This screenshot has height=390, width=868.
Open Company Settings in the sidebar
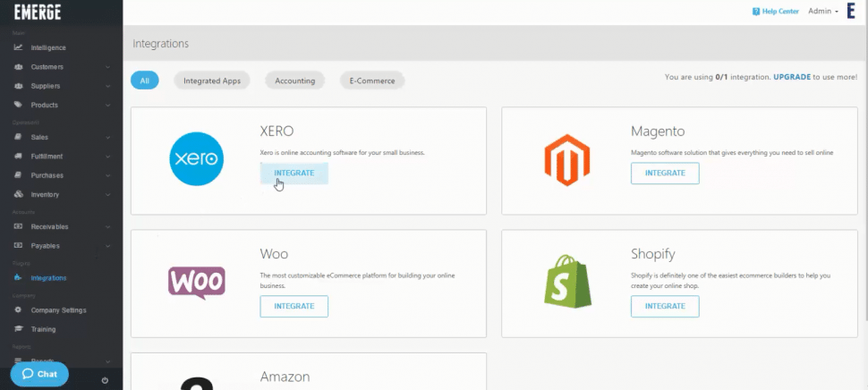point(61,309)
